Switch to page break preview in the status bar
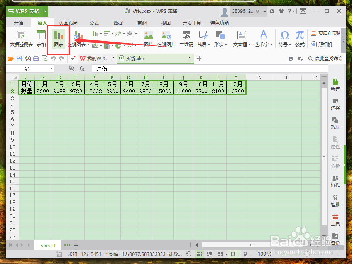Screen dimensions: 352x264 tap(210, 254)
